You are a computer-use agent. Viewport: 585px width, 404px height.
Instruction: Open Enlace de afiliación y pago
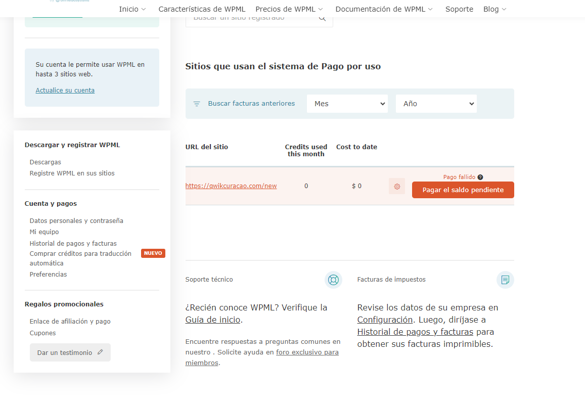(70, 322)
